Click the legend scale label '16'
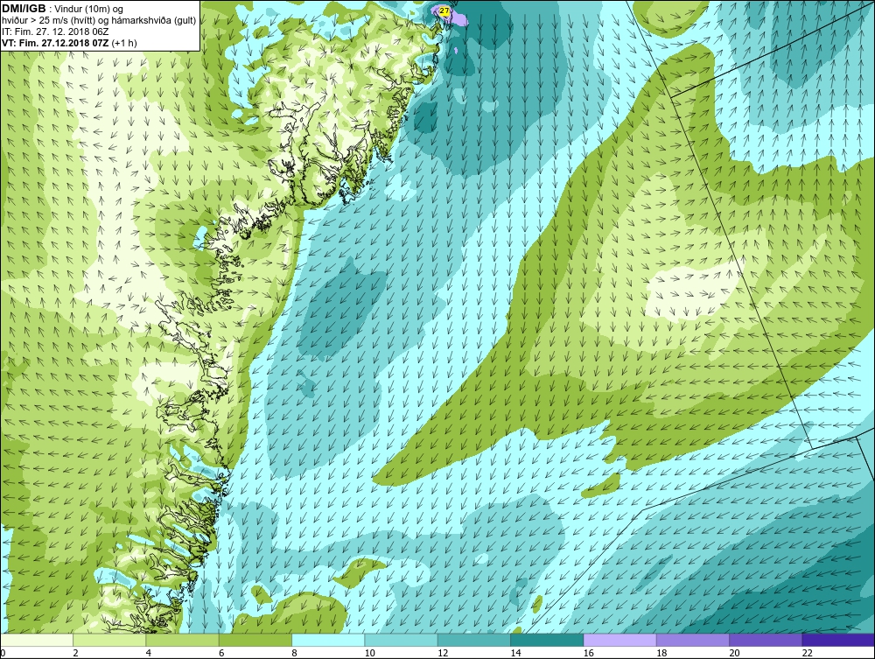 pyautogui.click(x=588, y=653)
